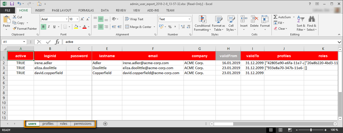Click the zoom slider in status bar
Viewport: 343px width, 133px height.
tap(311, 130)
